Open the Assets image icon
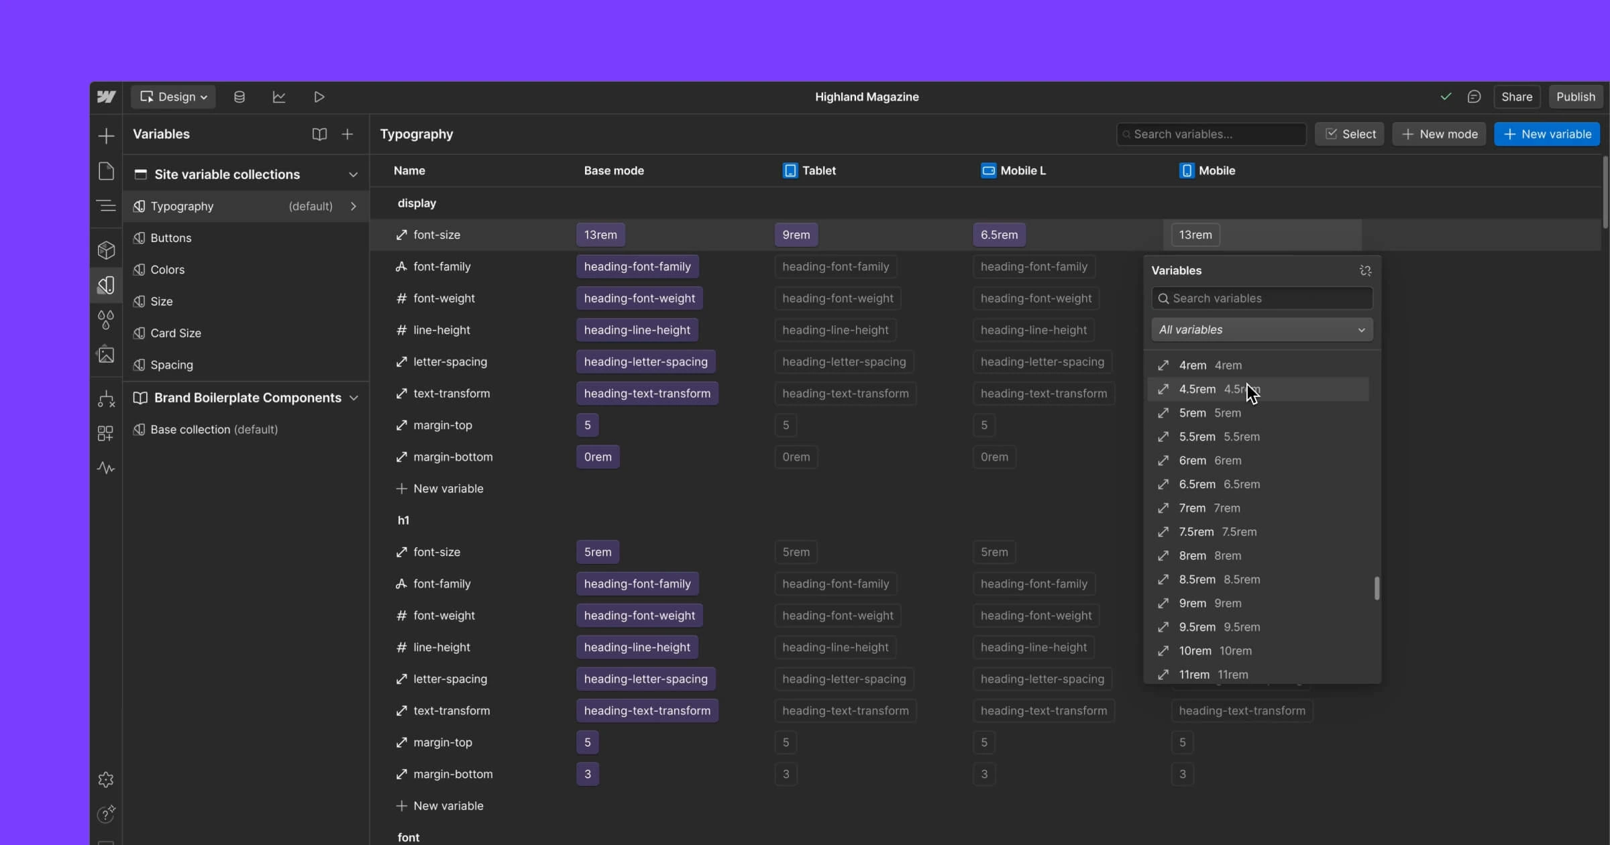This screenshot has width=1610, height=845. pos(106,354)
